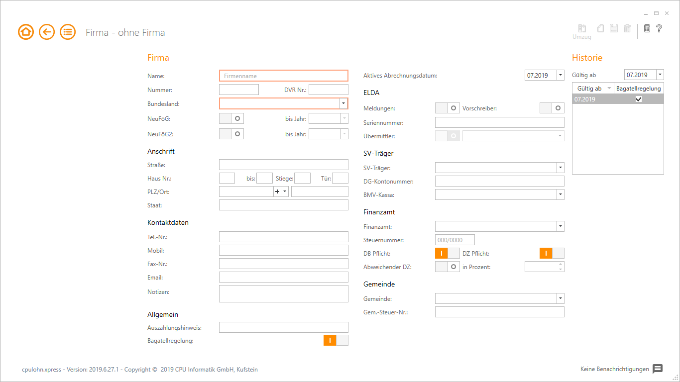Sort by the Gültig ab column header
The image size is (680, 382).
coord(593,88)
